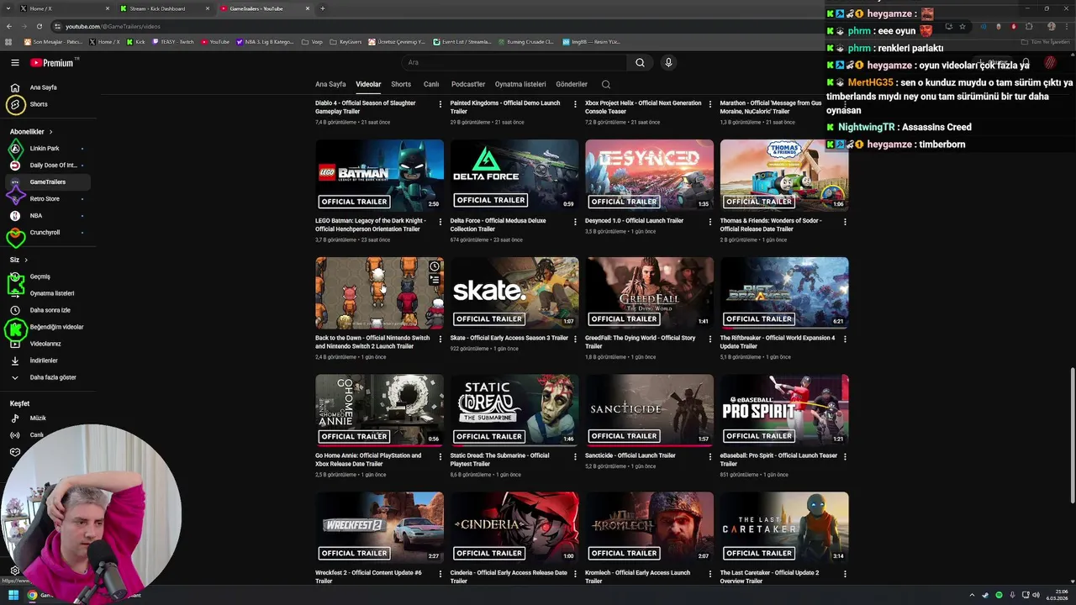Play Static Dread: The Submarine thumbnail
This screenshot has height=605, width=1076.
click(514, 410)
